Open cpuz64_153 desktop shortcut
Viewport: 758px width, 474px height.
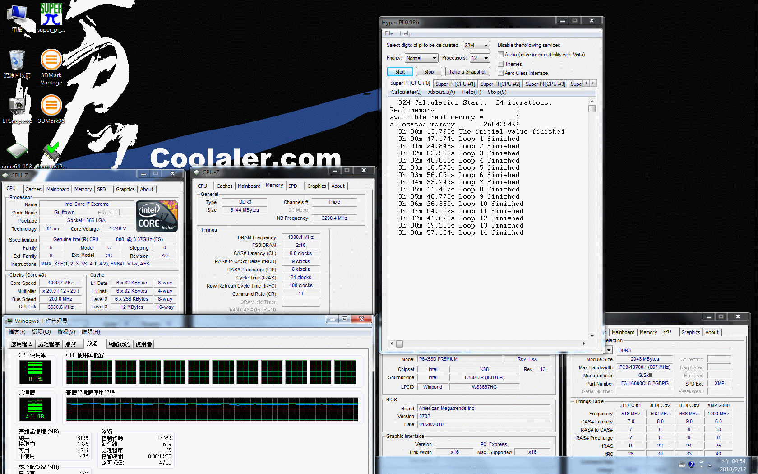17,156
